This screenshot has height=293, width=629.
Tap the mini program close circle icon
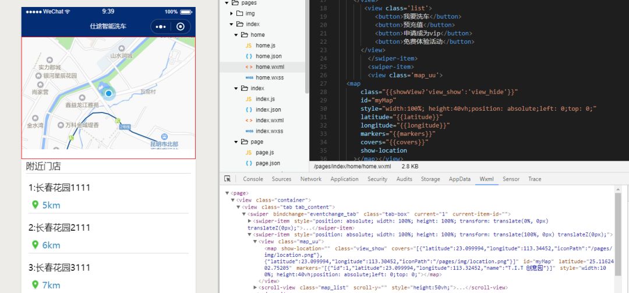181,26
